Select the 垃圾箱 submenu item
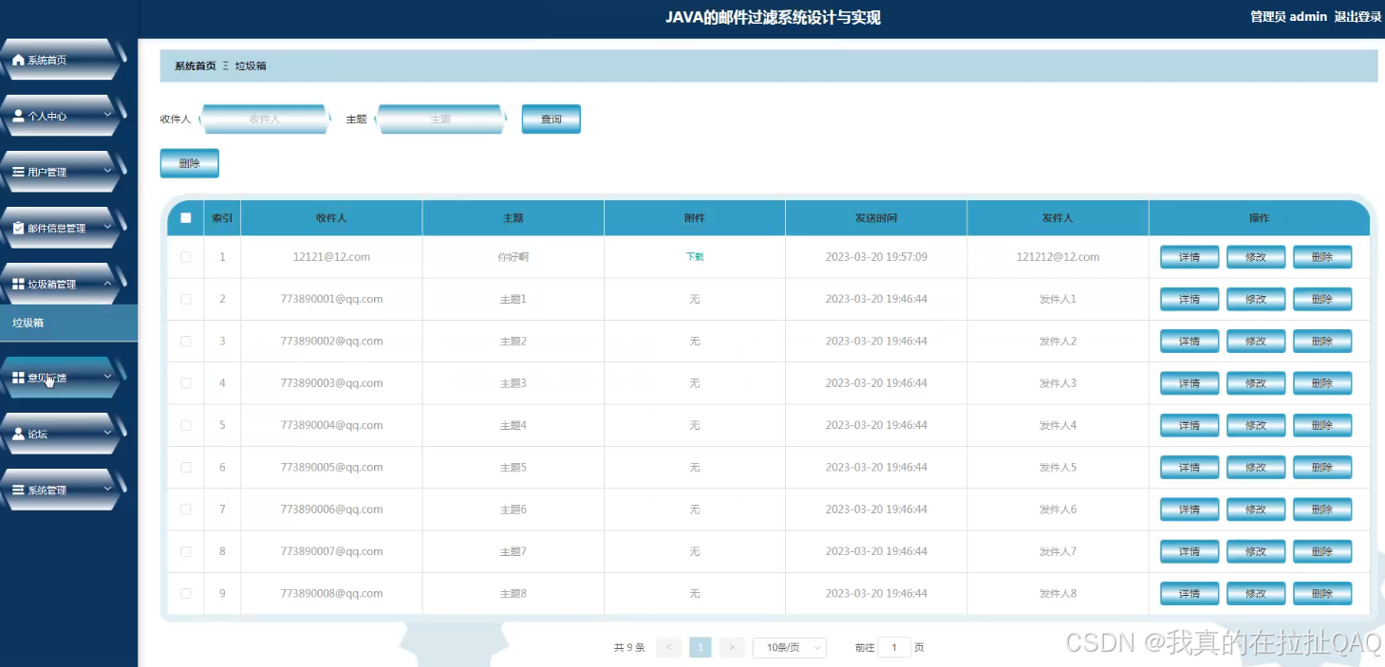 (x=68, y=323)
